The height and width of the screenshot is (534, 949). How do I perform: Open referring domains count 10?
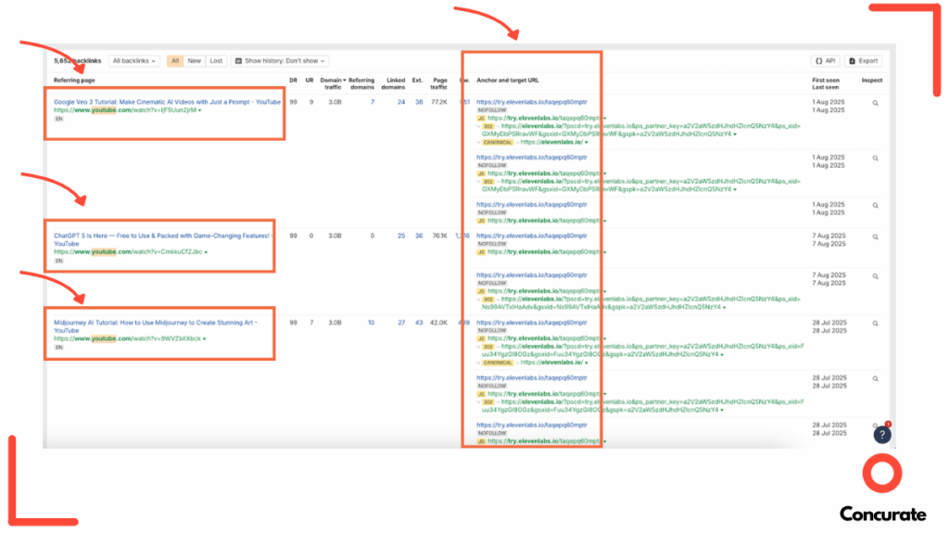point(371,323)
